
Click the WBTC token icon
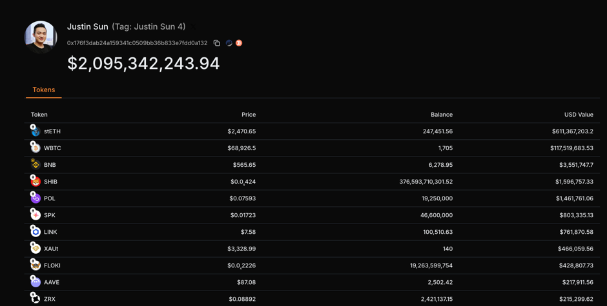pos(36,148)
